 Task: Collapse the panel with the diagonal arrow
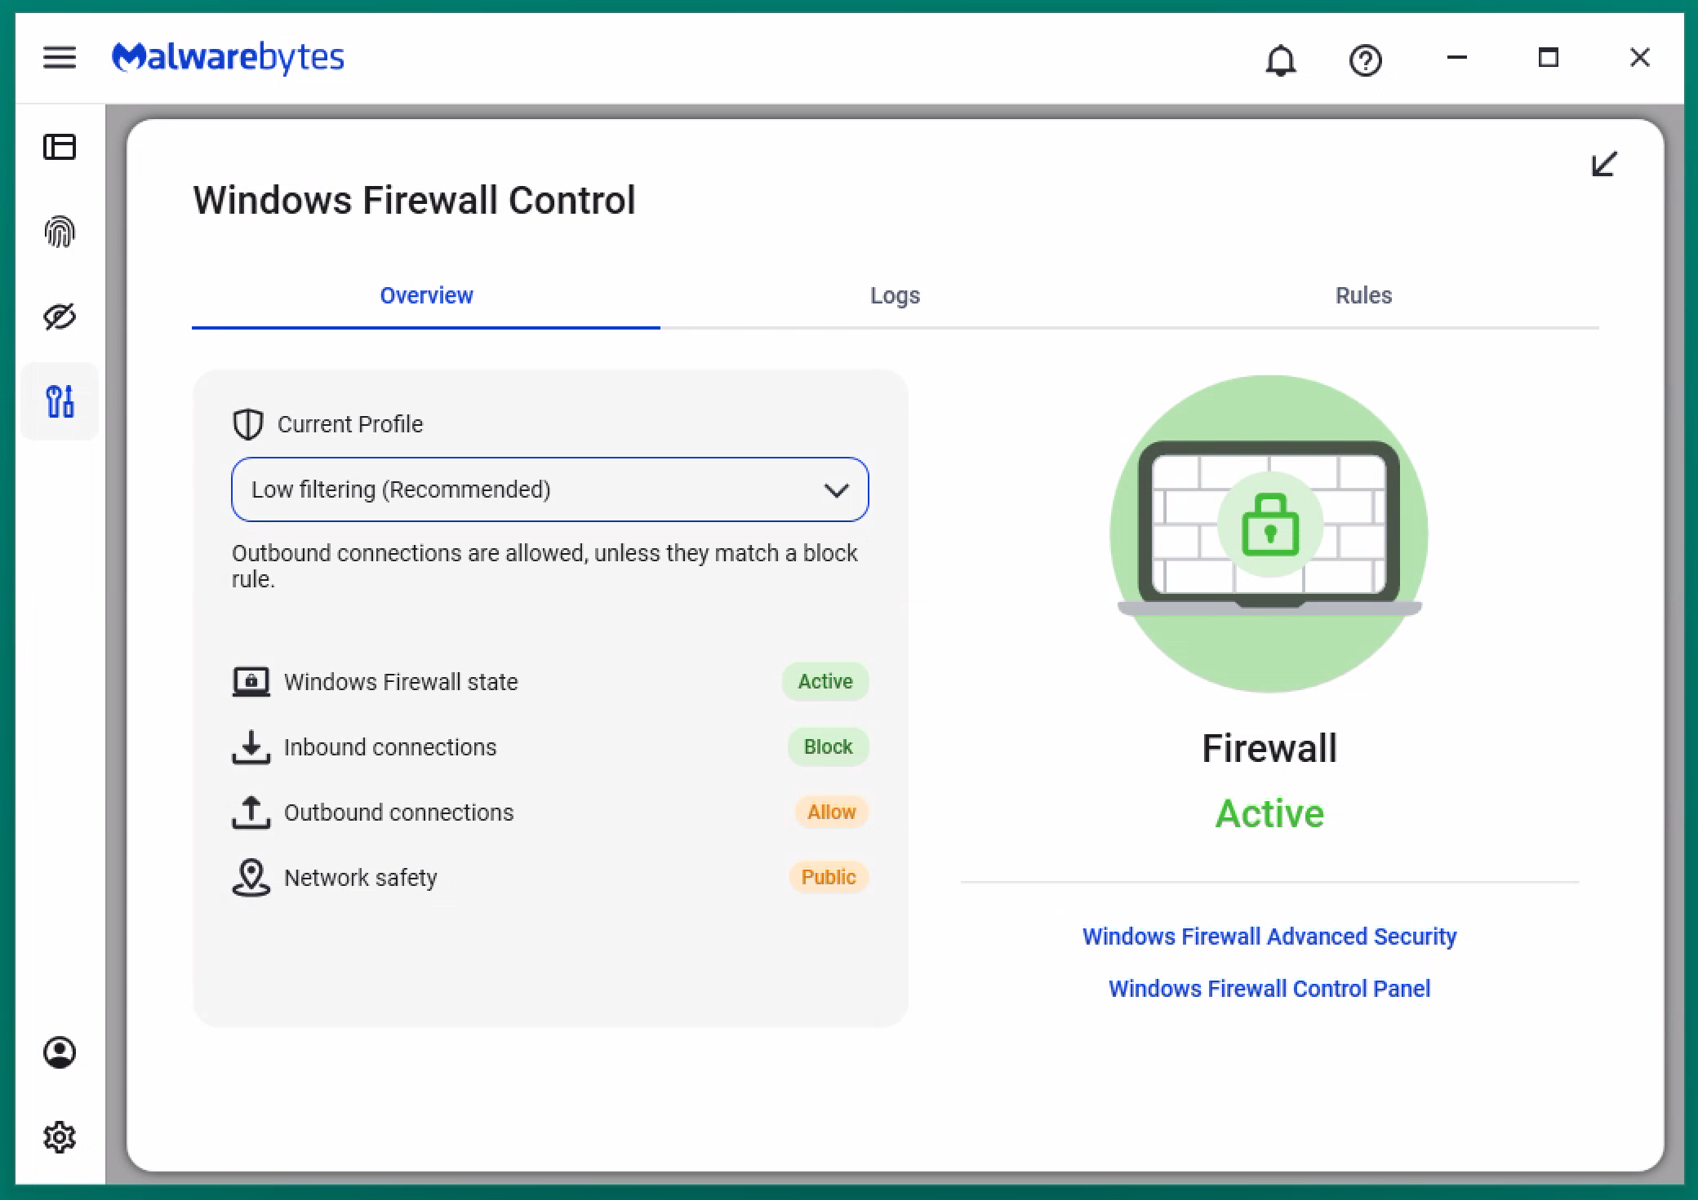(x=1604, y=164)
